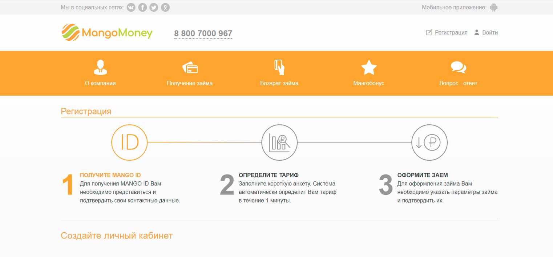
Task: Click the ruble with down arrow step icon
Action: [429, 142]
